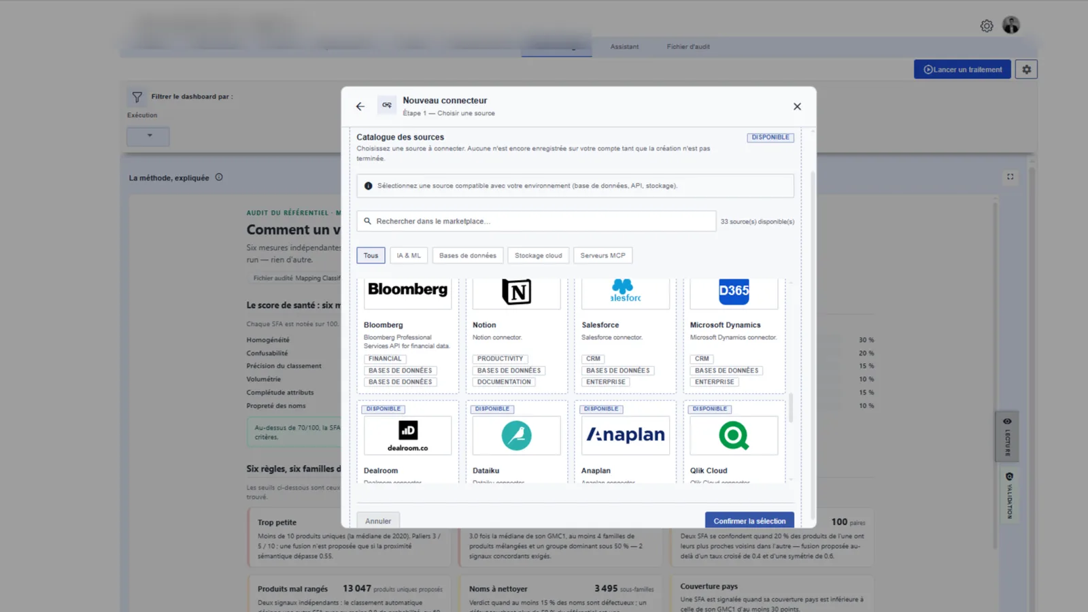Click the 'Catalogue des sources' heading

pyautogui.click(x=401, y=137)
